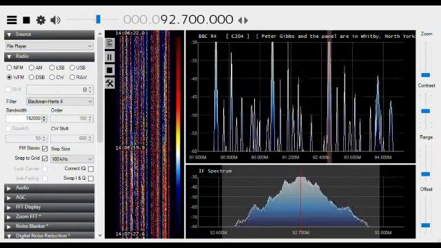Click sidebar scrollbar down arrow
Screen dimensions: 441x248
click(100, 236)
